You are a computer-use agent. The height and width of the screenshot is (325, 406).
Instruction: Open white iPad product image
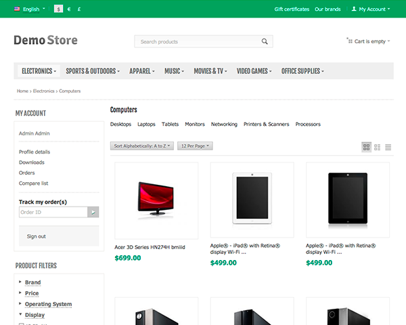pyautogui.click(x=252, y=200)
